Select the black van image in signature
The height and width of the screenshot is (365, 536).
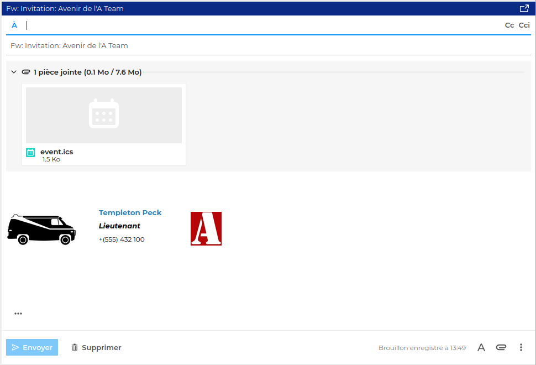tap(41, 229)
